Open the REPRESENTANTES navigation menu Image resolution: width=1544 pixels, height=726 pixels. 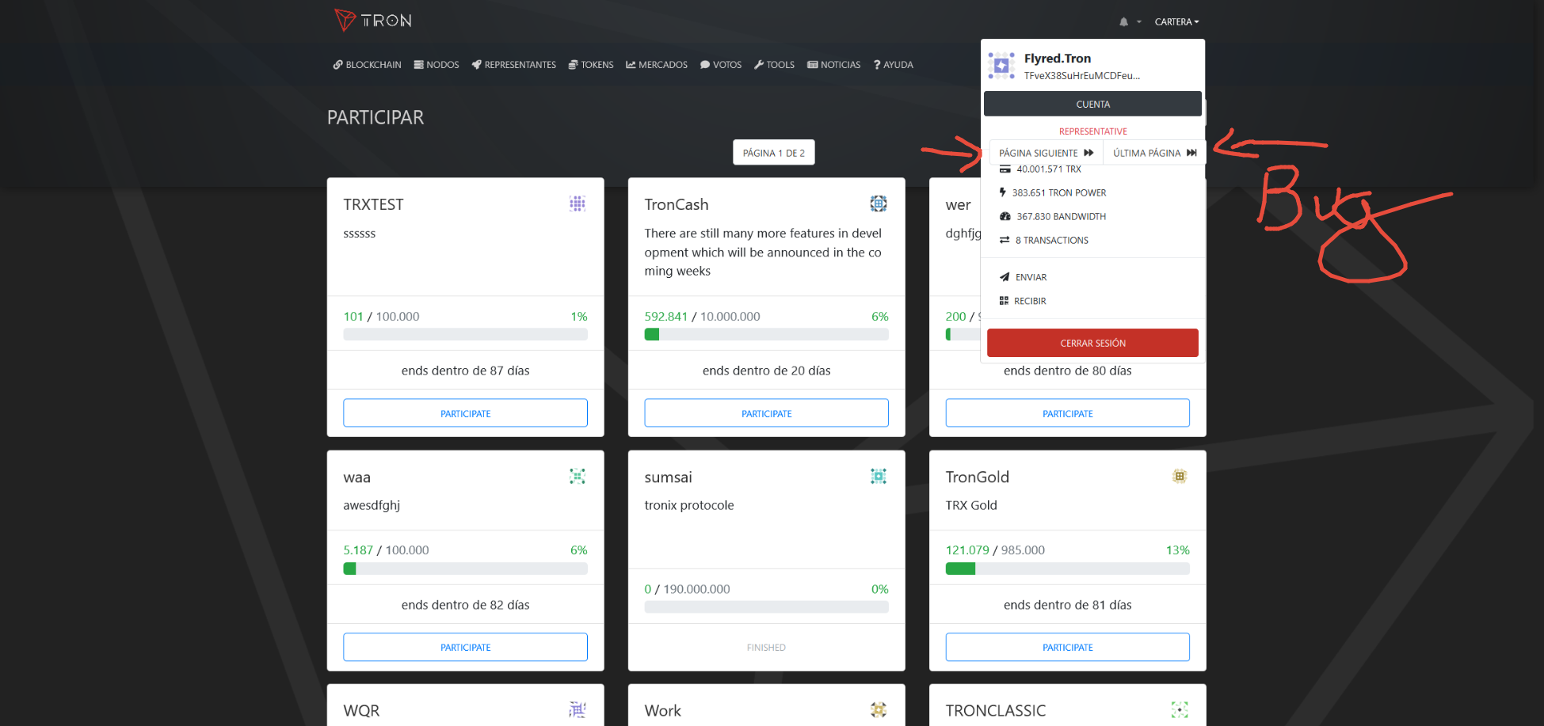coord(513,64)
